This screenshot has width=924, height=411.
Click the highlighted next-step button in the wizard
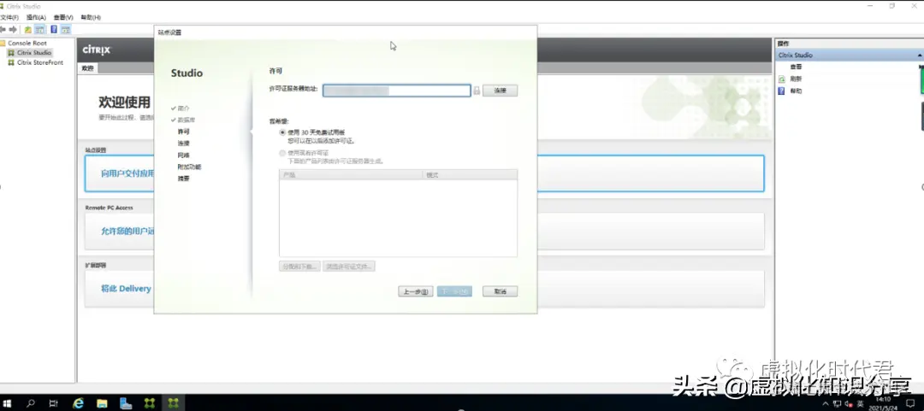[454, 291]
